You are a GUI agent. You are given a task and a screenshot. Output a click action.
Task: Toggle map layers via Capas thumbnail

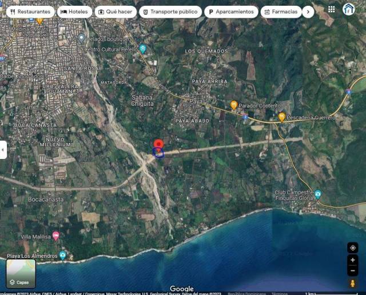21,273
